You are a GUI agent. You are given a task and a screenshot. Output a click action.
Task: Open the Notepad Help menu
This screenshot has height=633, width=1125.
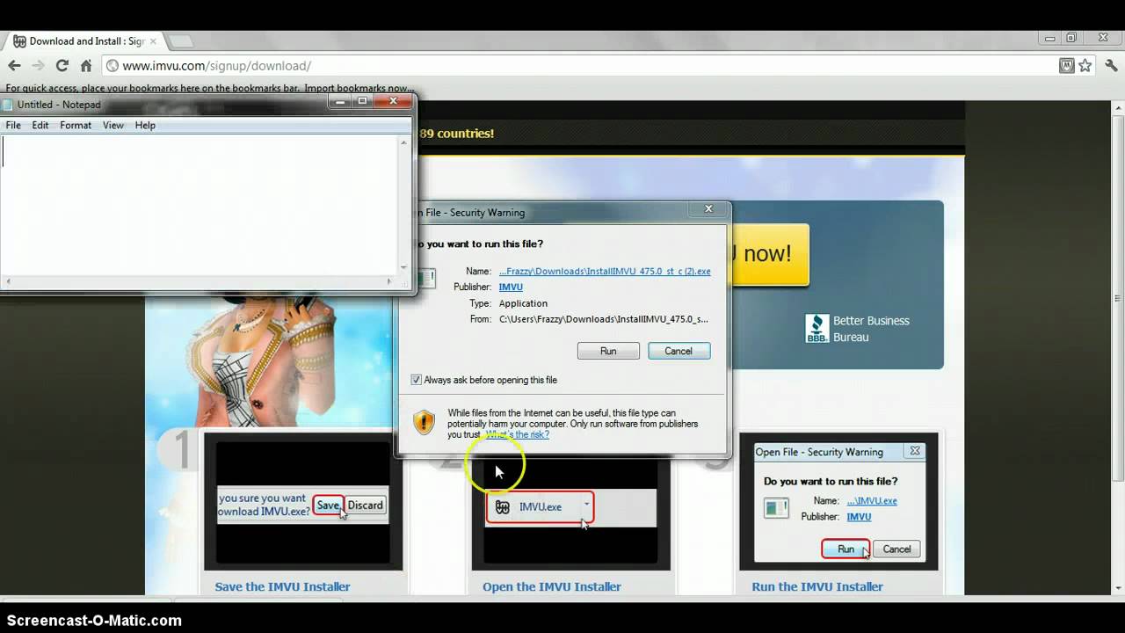pyautogui.click(x=145, y=126)
